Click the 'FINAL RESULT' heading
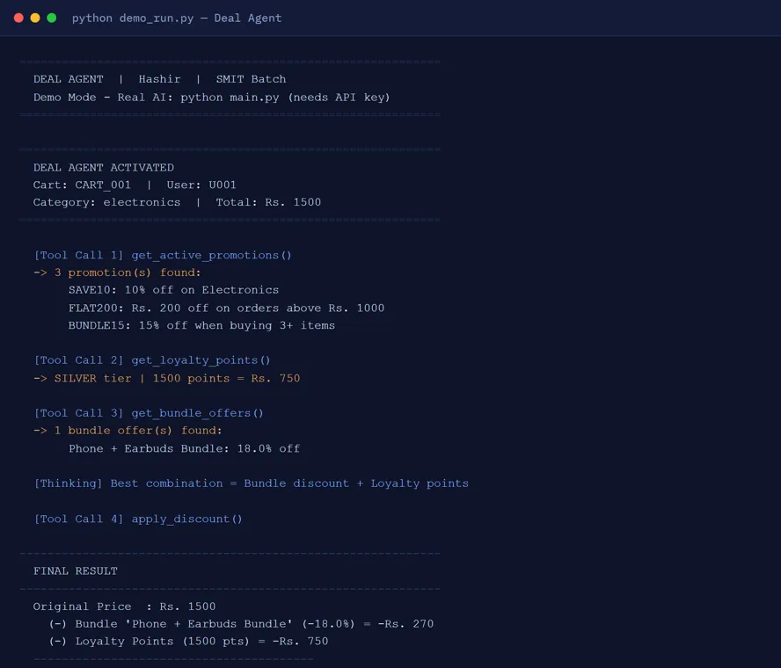781x668 pixels. [x=76, y=571]
